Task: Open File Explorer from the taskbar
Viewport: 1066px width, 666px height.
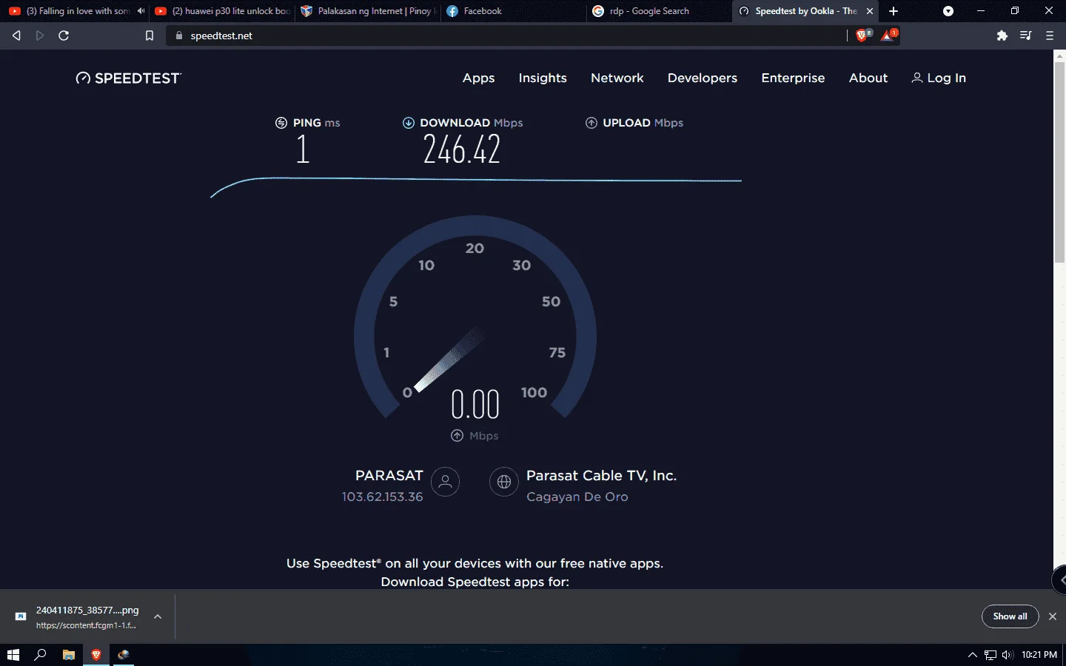Action: tap(68, 655)
